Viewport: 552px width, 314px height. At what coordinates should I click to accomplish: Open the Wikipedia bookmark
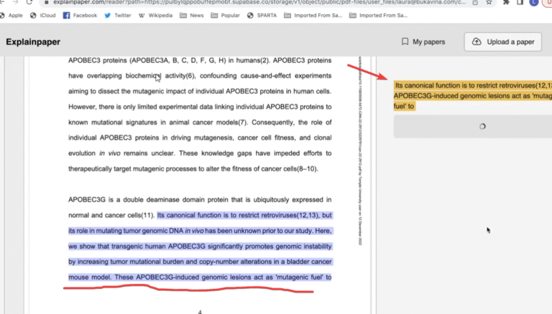point(160,15)
